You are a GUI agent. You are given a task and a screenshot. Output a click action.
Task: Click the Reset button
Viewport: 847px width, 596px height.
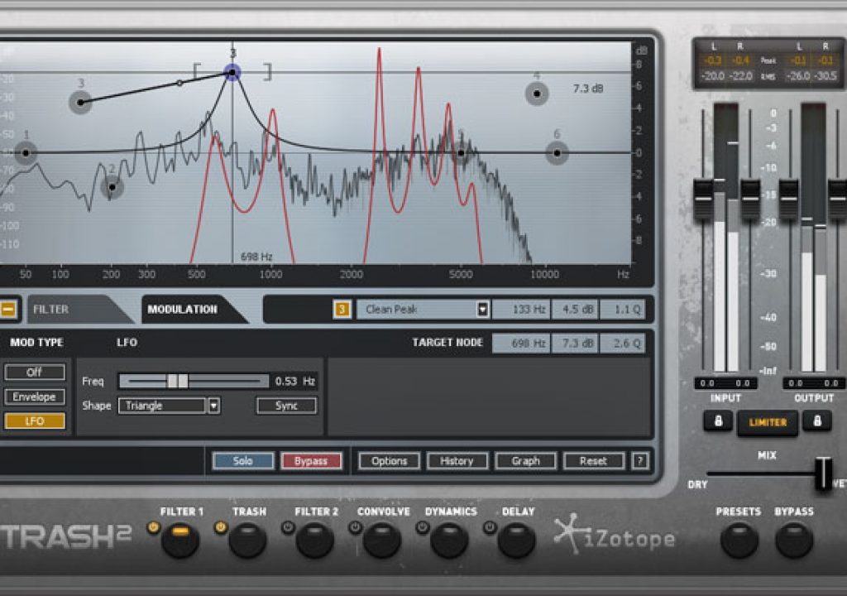594,461
